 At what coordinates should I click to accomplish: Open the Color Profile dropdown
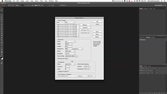coord(72,56)
